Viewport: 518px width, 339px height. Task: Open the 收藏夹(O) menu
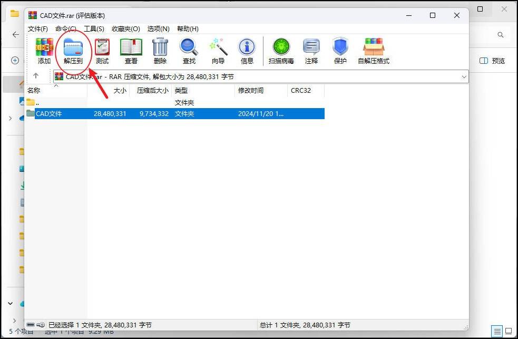tap(125, 29)
